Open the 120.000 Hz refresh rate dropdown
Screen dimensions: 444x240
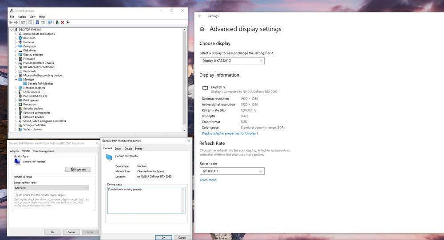(232, 171)
